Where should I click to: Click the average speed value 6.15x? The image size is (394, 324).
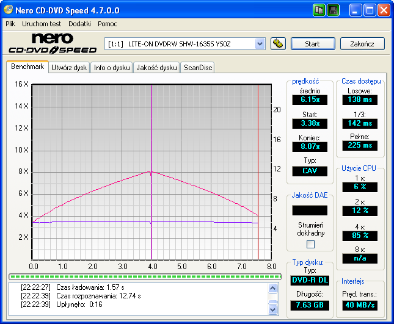(310, 99)
